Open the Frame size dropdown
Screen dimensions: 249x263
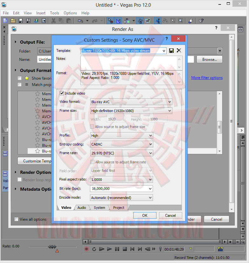(x=169, y=111)
